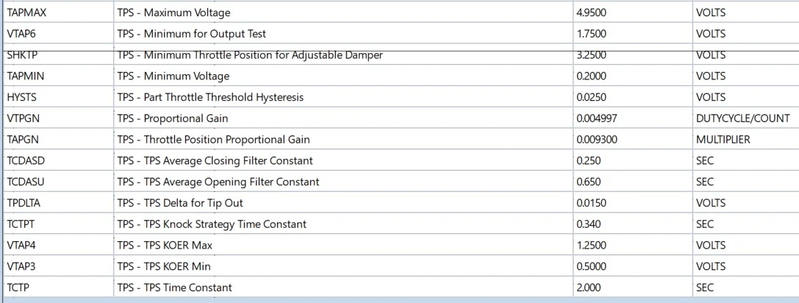
Task: Edit HYSTS hysteresis value 0.0250
Action: [x=632, y=97]
